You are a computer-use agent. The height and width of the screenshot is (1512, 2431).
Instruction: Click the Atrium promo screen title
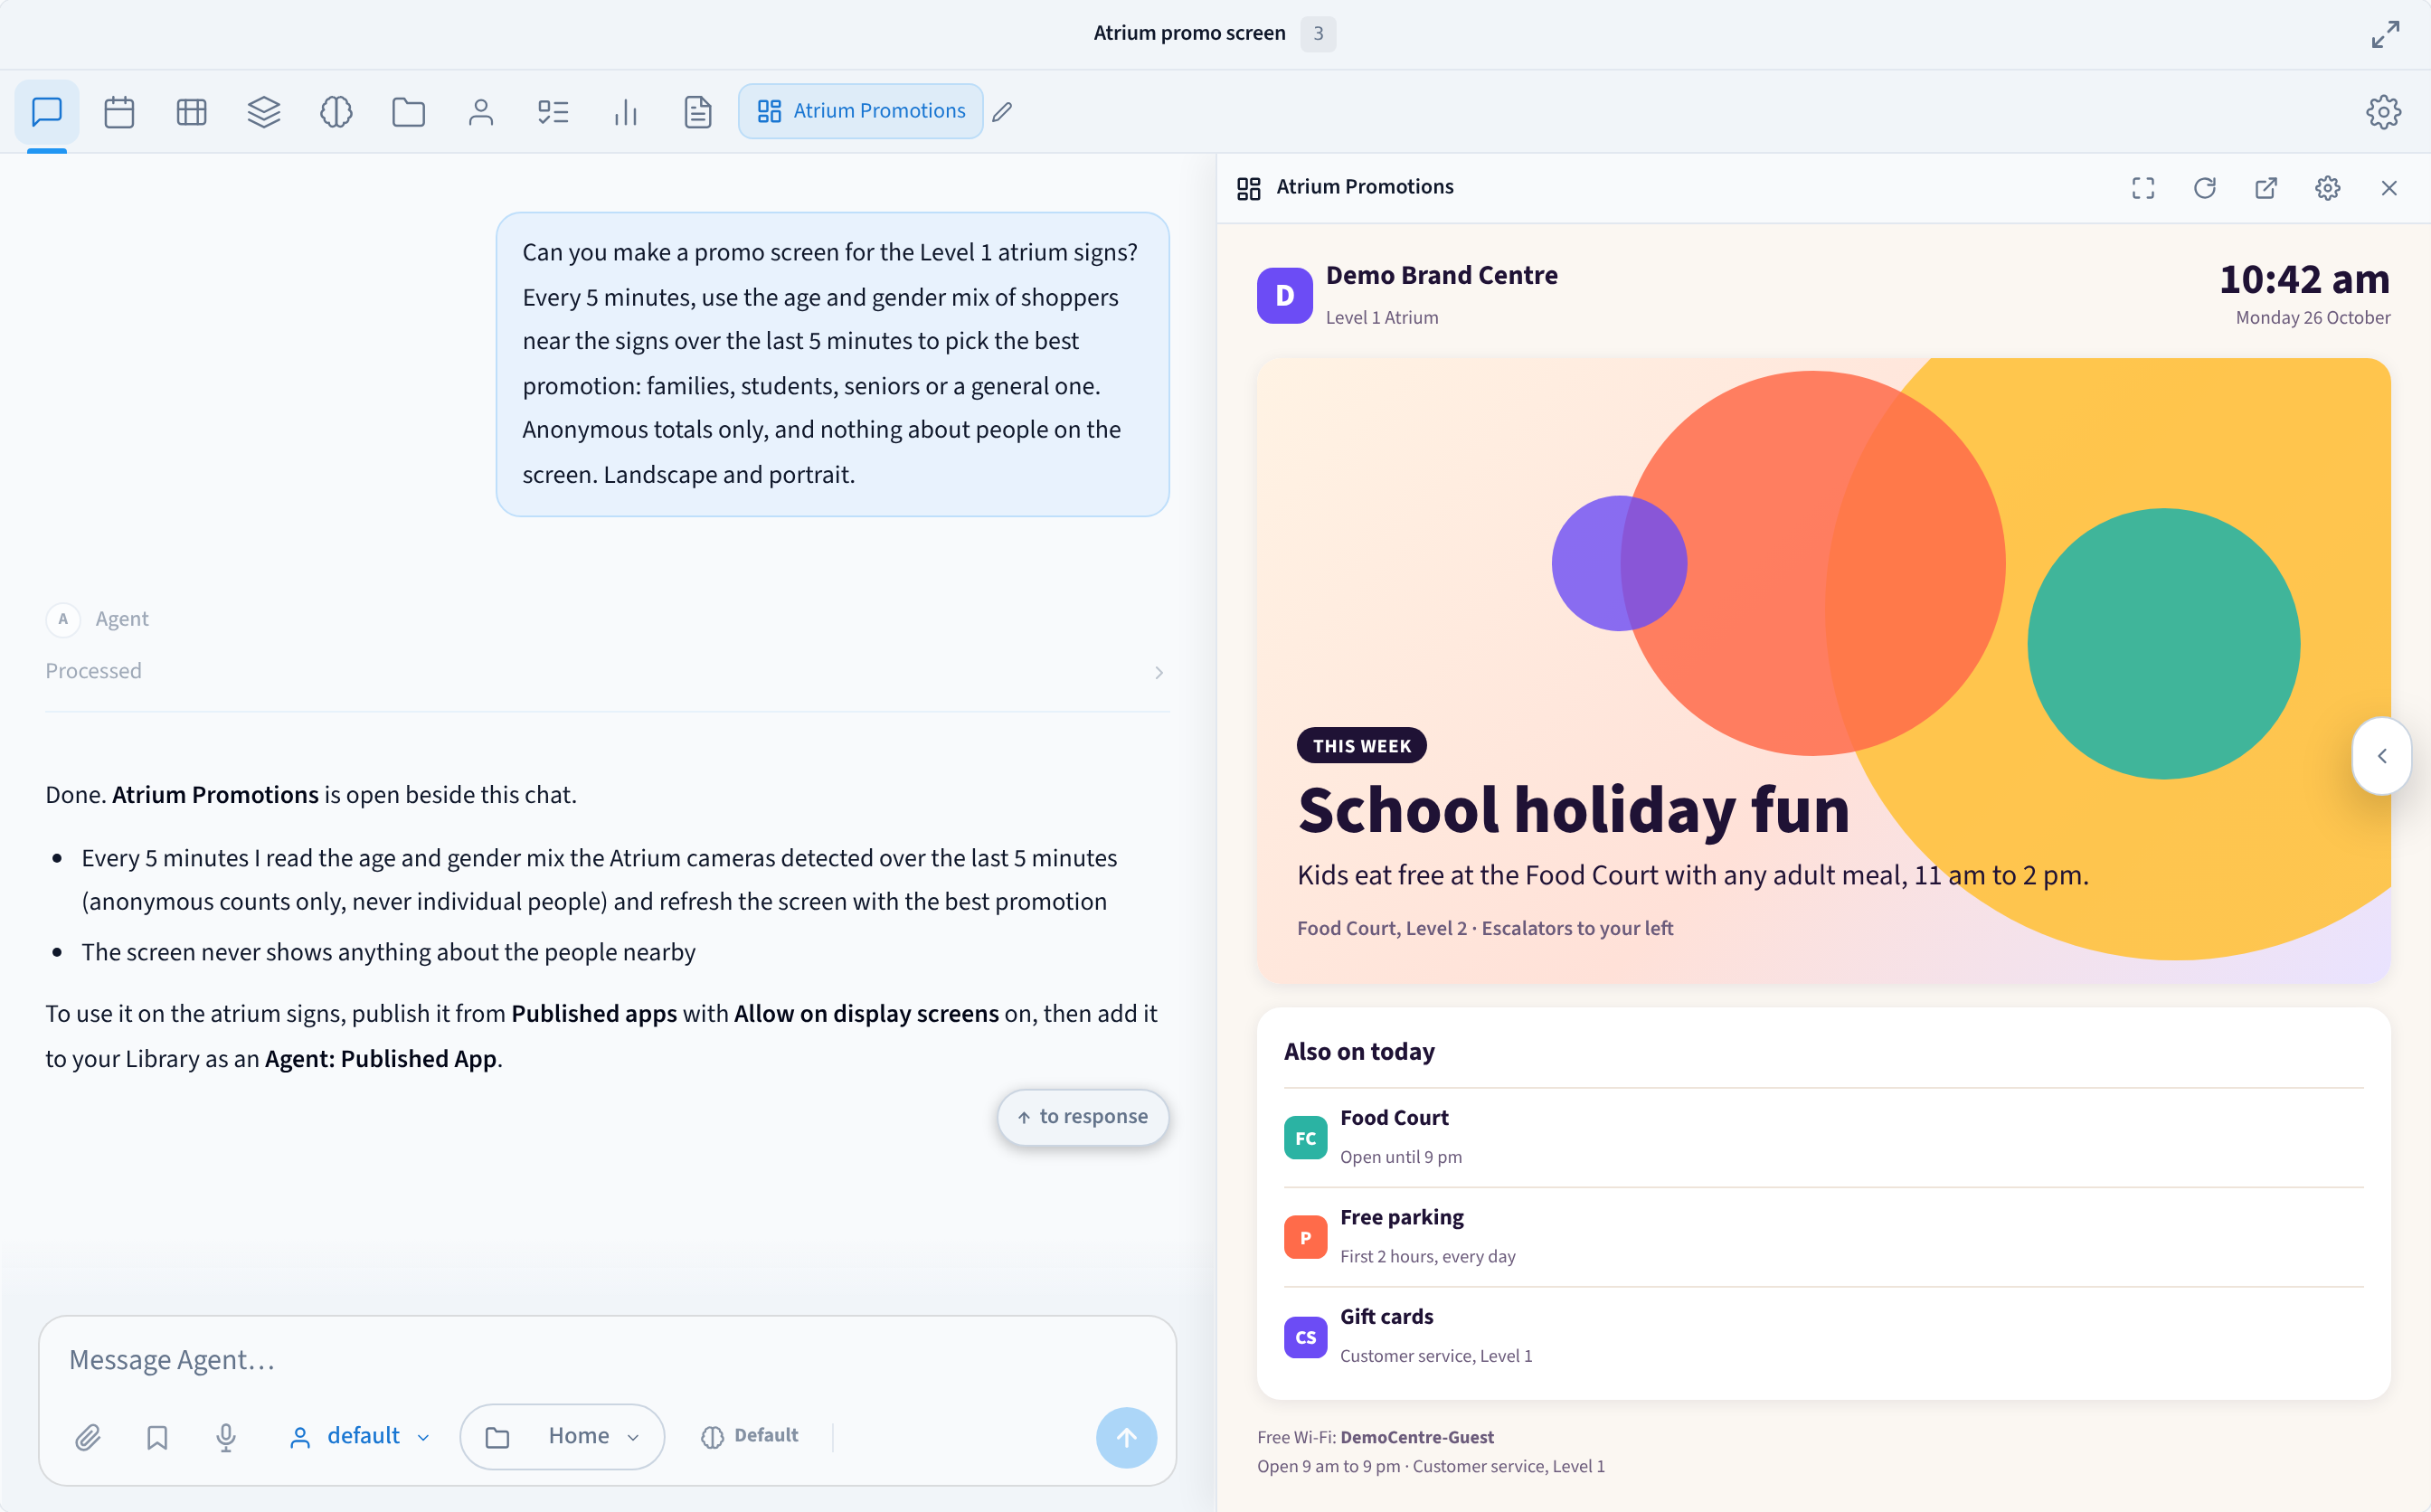point(1189,33)
